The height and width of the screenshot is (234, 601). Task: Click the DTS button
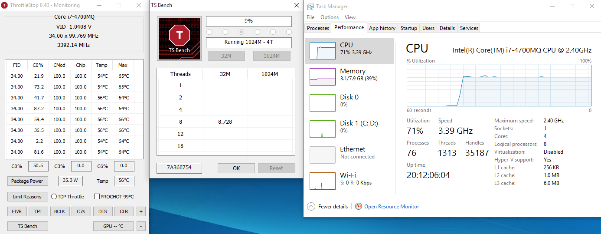[103, 211]
